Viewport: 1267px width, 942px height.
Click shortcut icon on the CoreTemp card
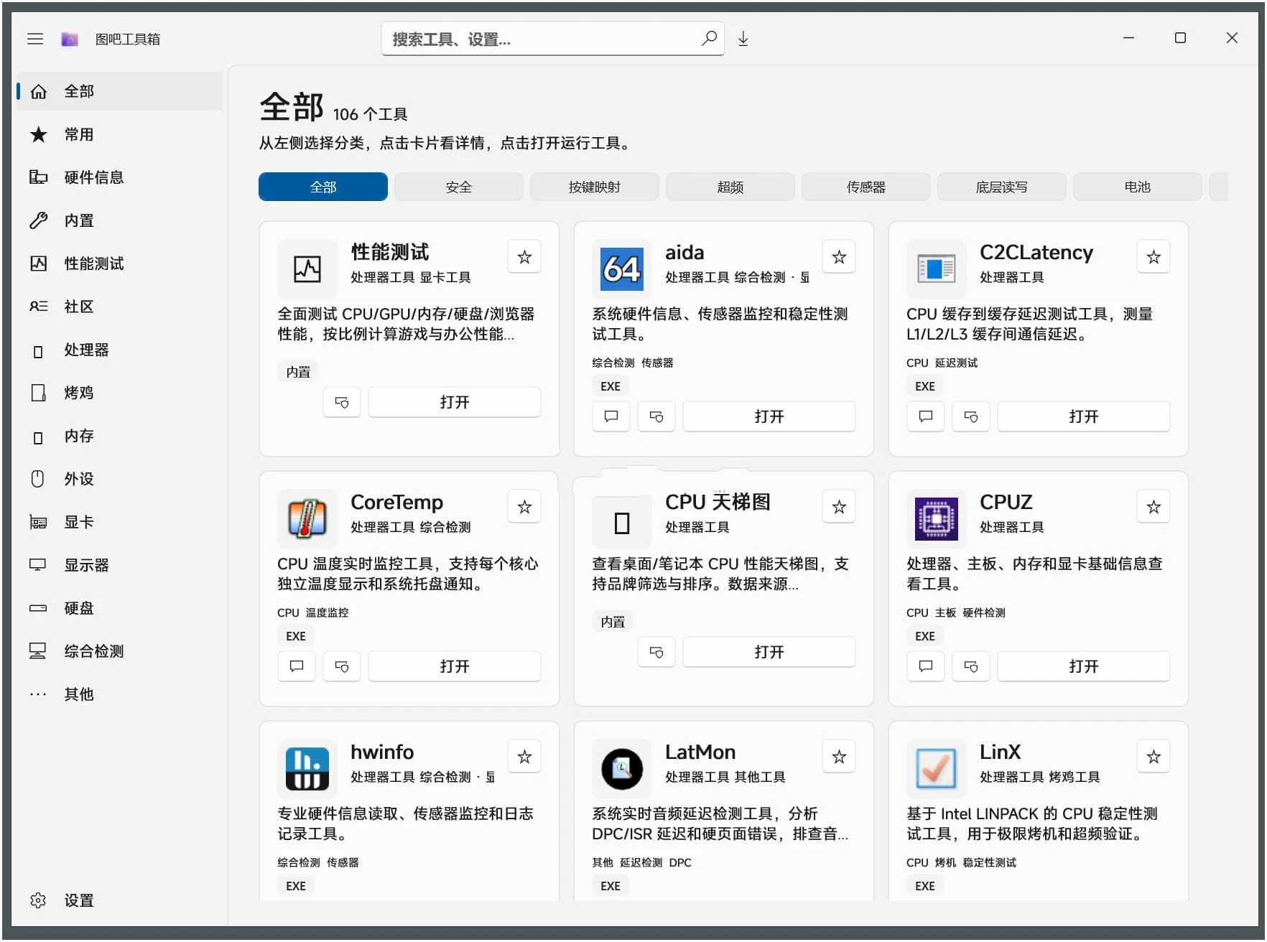pos(342,666)
